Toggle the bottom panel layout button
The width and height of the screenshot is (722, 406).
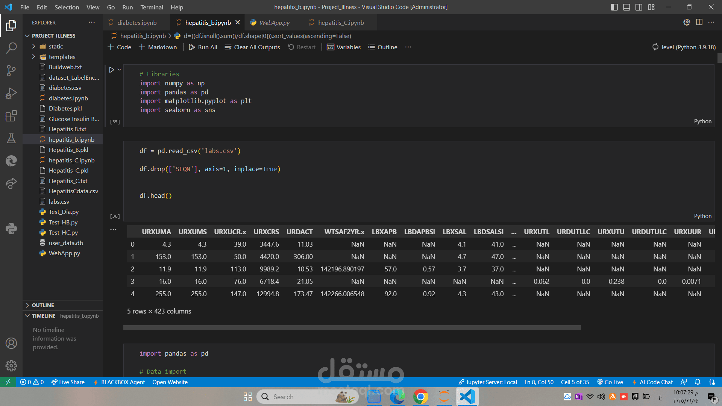(x=626, y=7)
